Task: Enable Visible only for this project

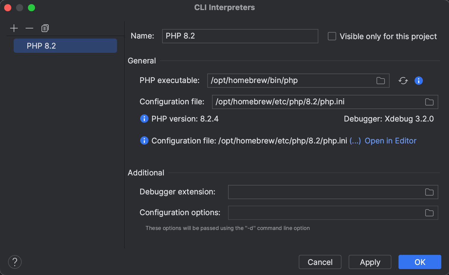Action: click(332, 36)
